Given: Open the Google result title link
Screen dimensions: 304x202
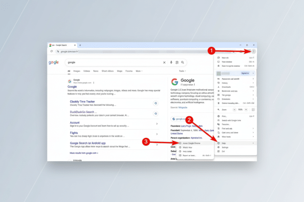Looking at the screenshot, I should (72, 87).
